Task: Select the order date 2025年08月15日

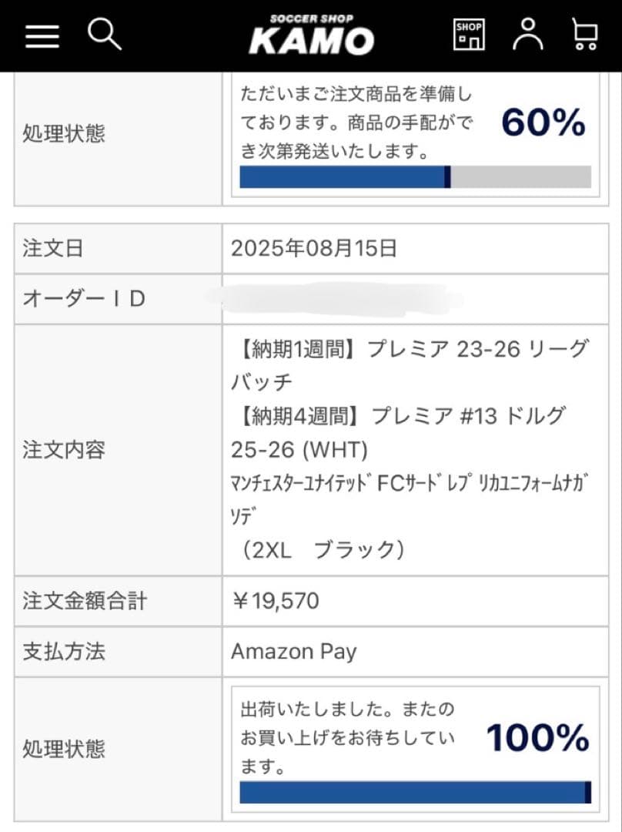Action: pos(308,247)
